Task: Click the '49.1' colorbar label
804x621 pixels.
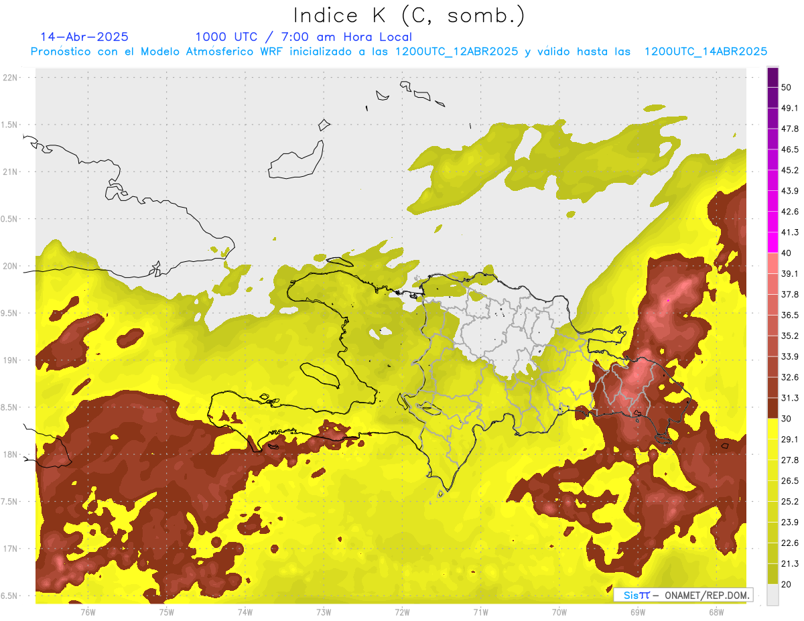Action: pyautogui.click(x=789, y=109)
